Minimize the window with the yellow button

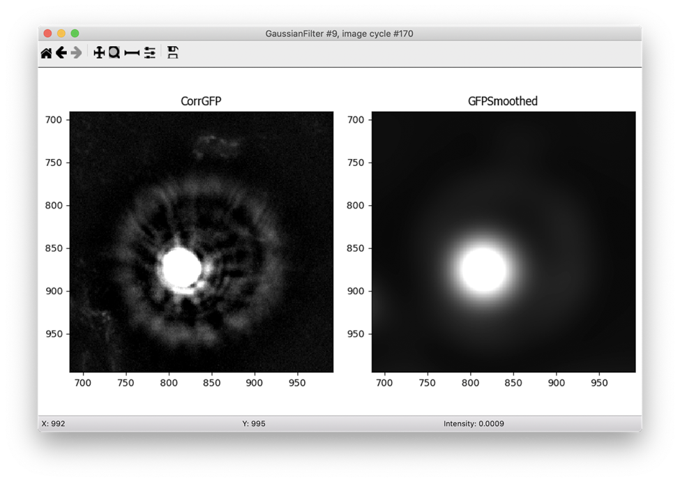pyautogui.click(x=61, y=33)
